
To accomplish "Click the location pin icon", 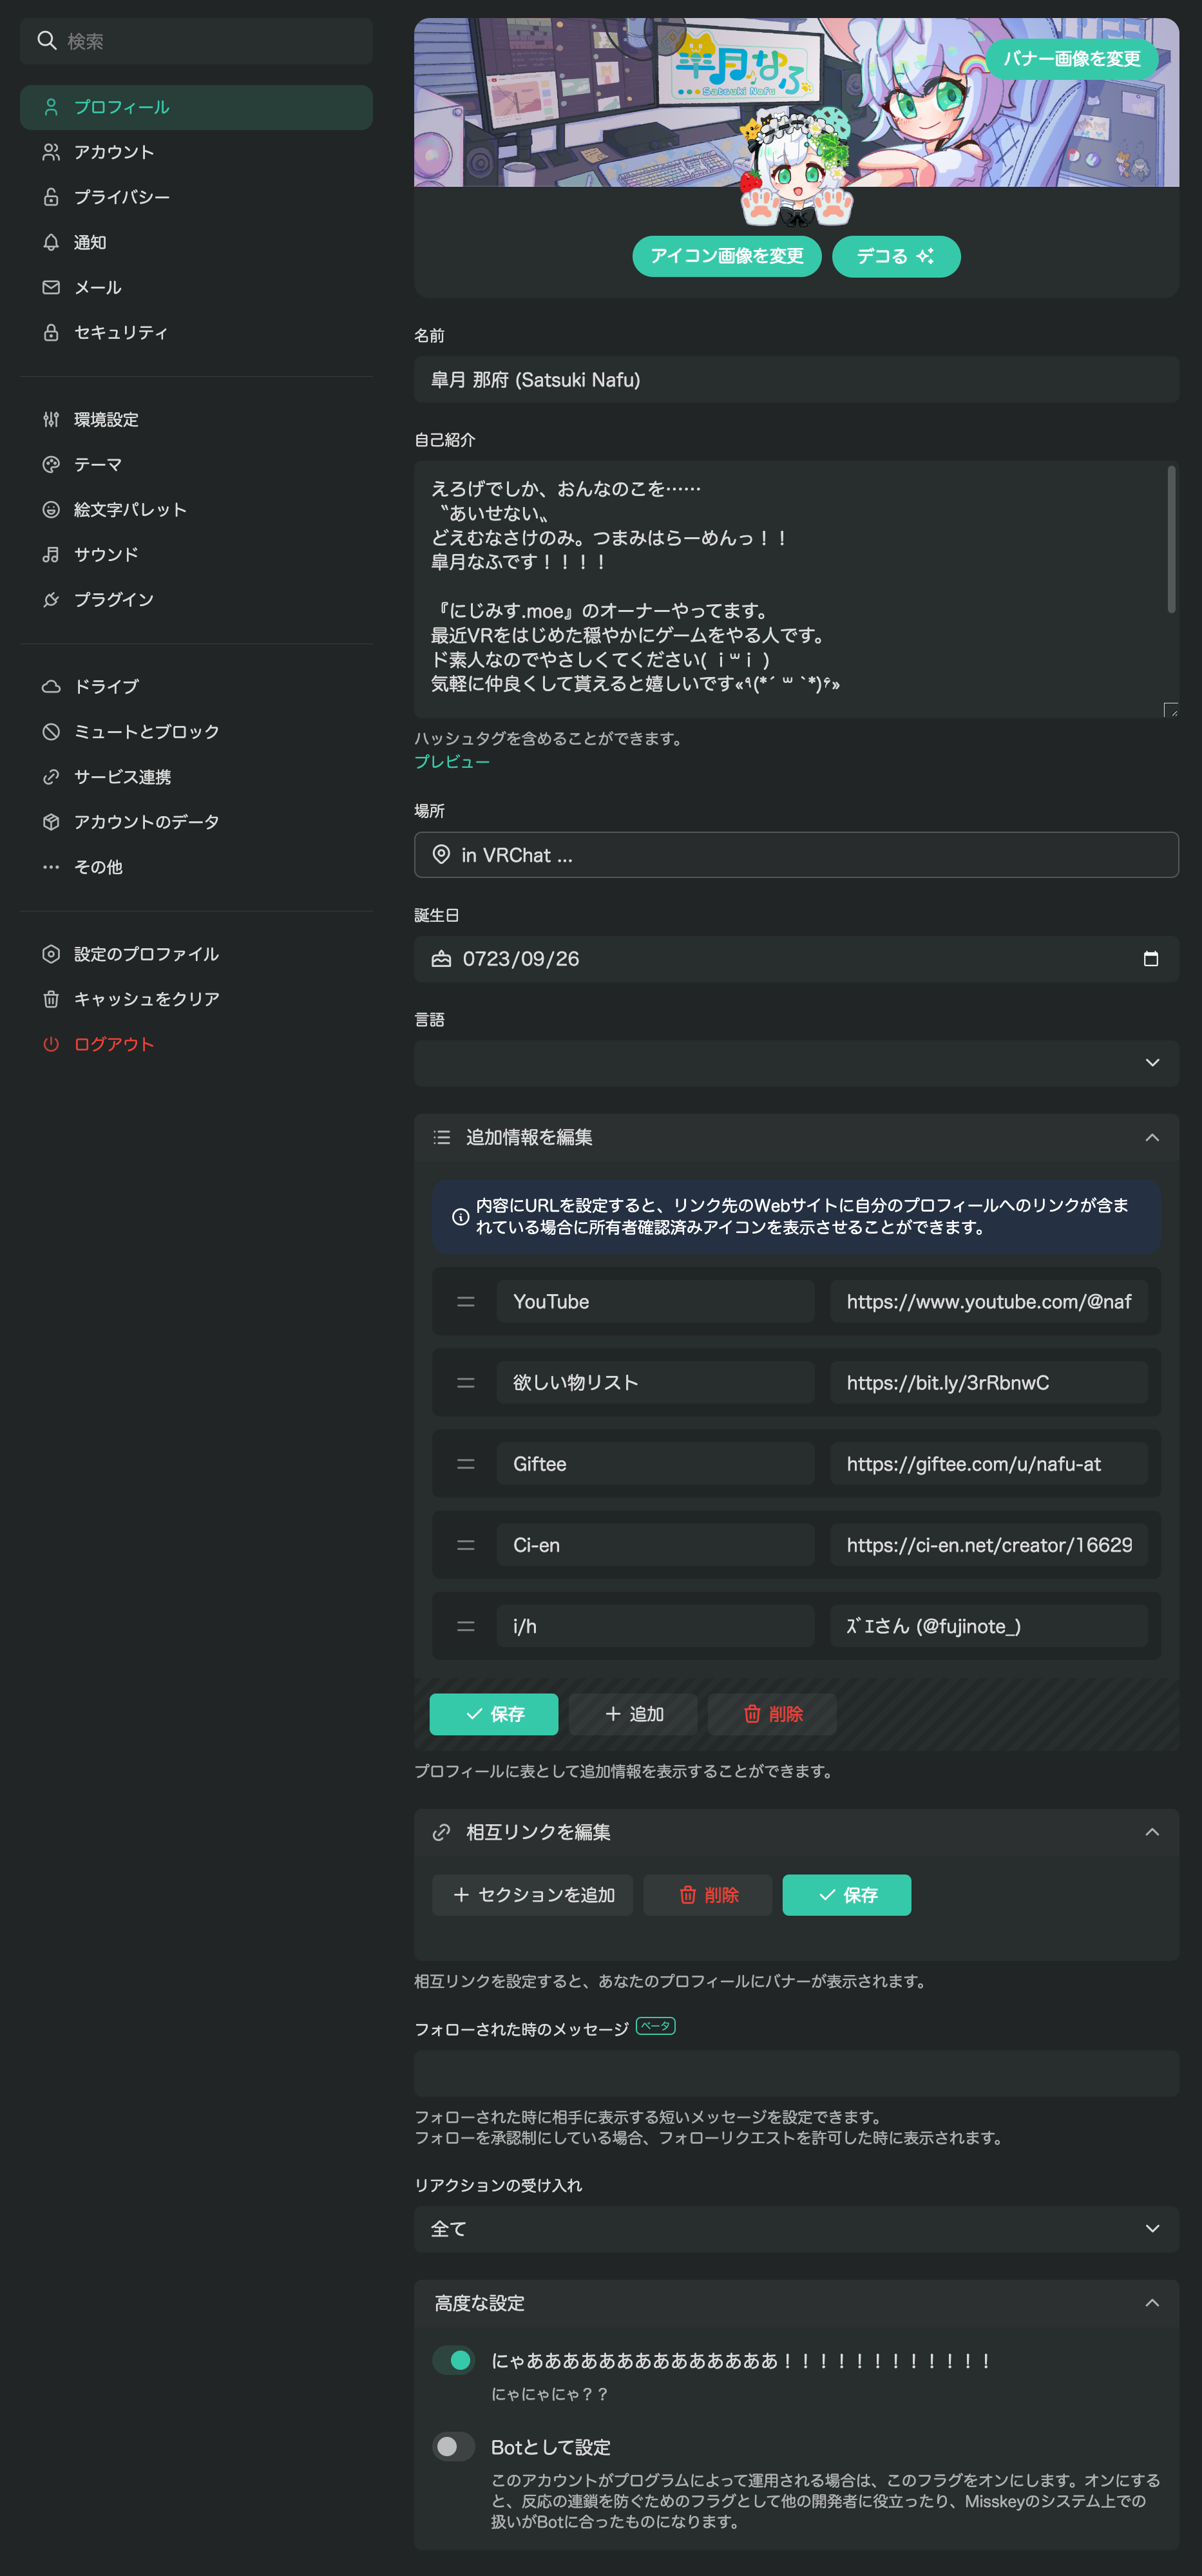I will 441,854.
